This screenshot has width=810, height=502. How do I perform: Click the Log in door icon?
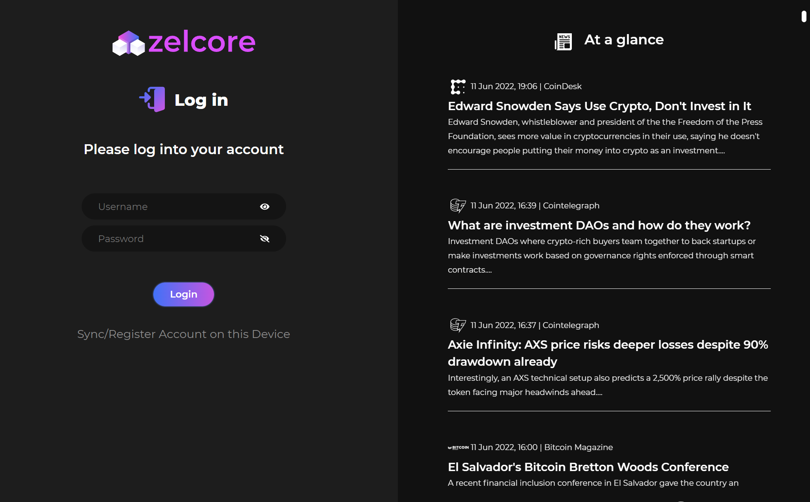(153, 99)
